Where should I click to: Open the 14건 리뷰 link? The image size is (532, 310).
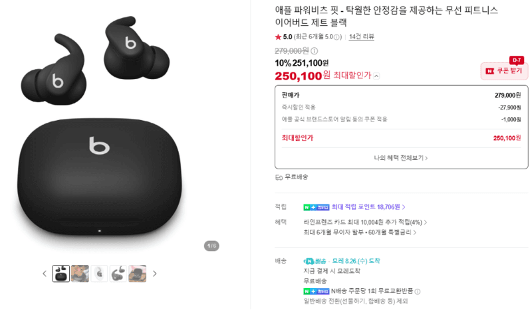362,37
